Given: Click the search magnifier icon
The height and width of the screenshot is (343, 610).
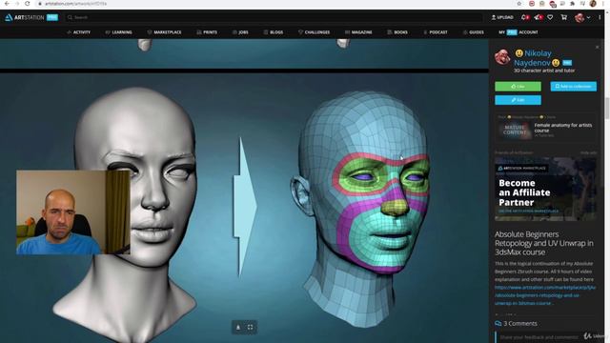Looking at the screenshot, I should tap(70, 17).
